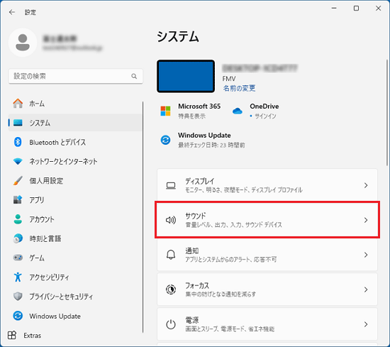The image size is (390, 347).
Task: Maximize the 設定 window
Action: point(356,9)
